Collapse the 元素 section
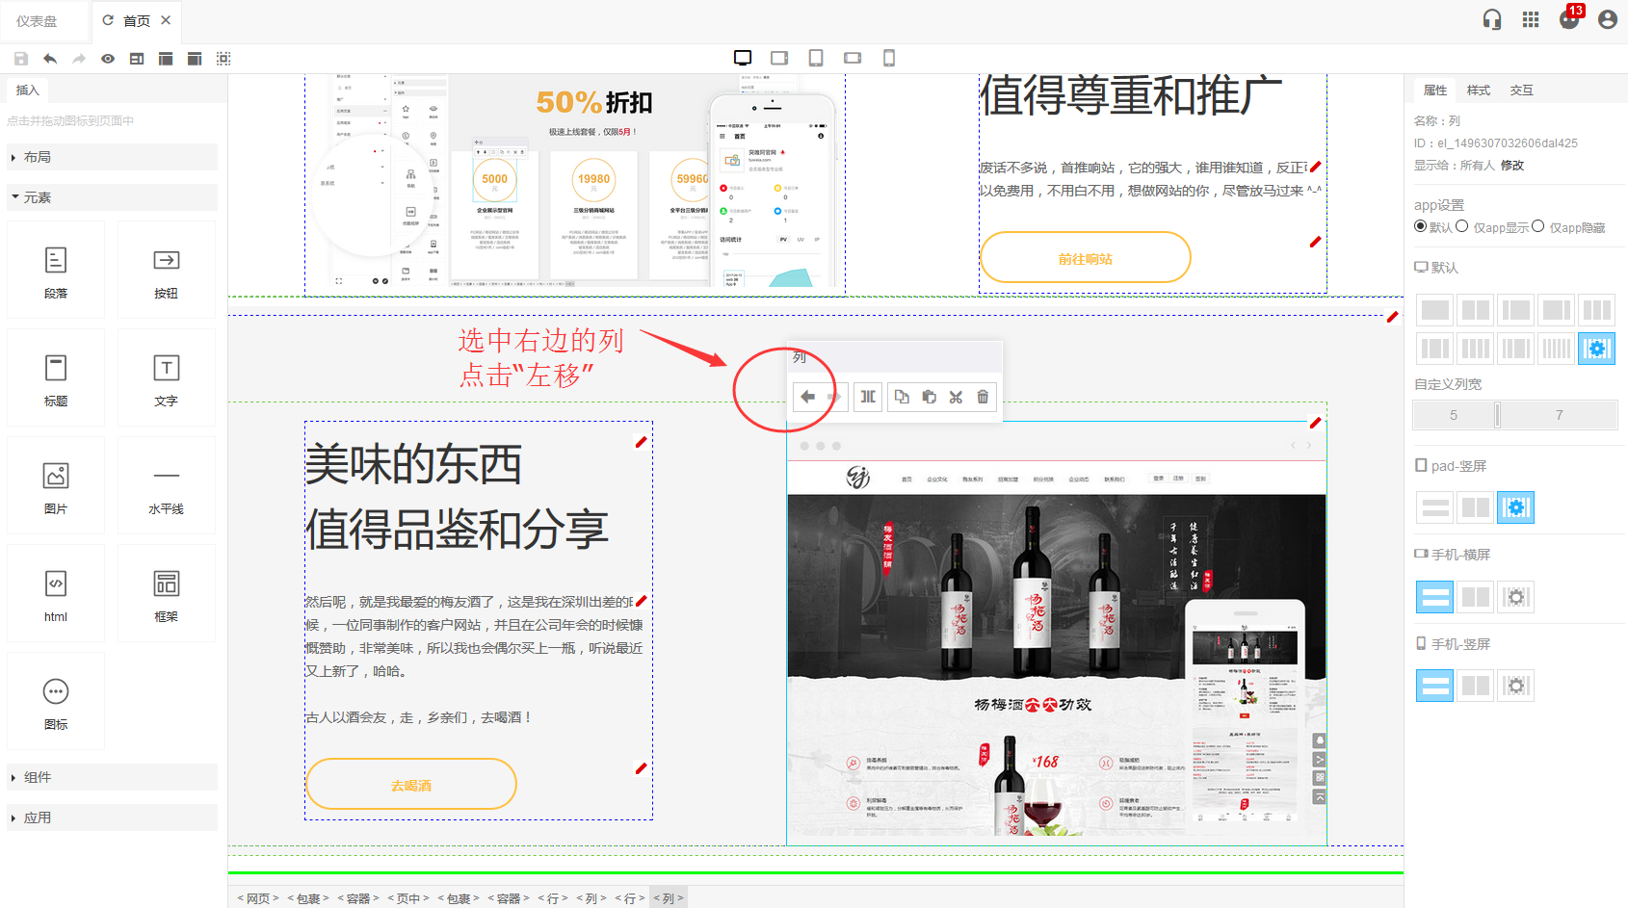Image resolution: width=1628 pixels, height=908 pixels. point(38,197)
